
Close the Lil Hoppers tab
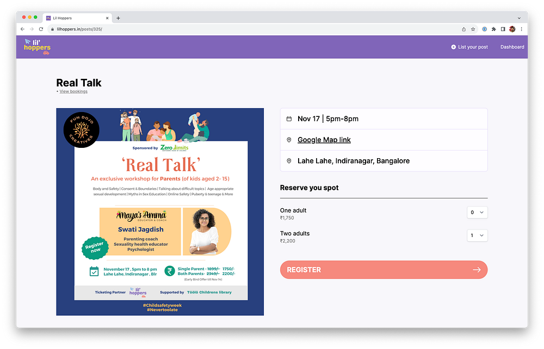point(107,18)
